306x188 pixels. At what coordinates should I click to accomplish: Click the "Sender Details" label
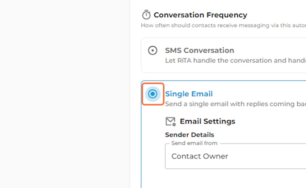click(190, 135)
